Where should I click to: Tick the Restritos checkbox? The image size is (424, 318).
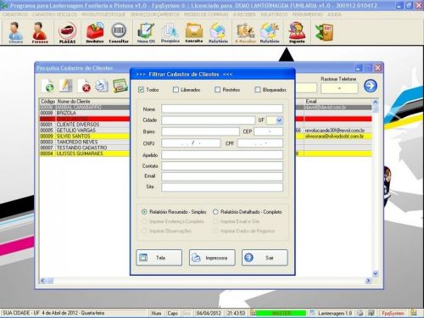pyautogui.click(x=217, y=90)
